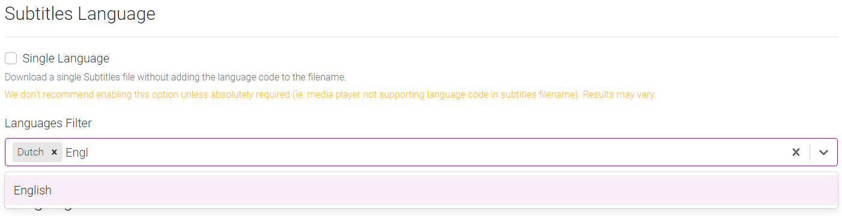
Task: Click the Dutch tag label
Action: [31, 152]
